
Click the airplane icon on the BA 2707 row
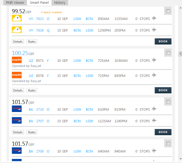(154, 120)
